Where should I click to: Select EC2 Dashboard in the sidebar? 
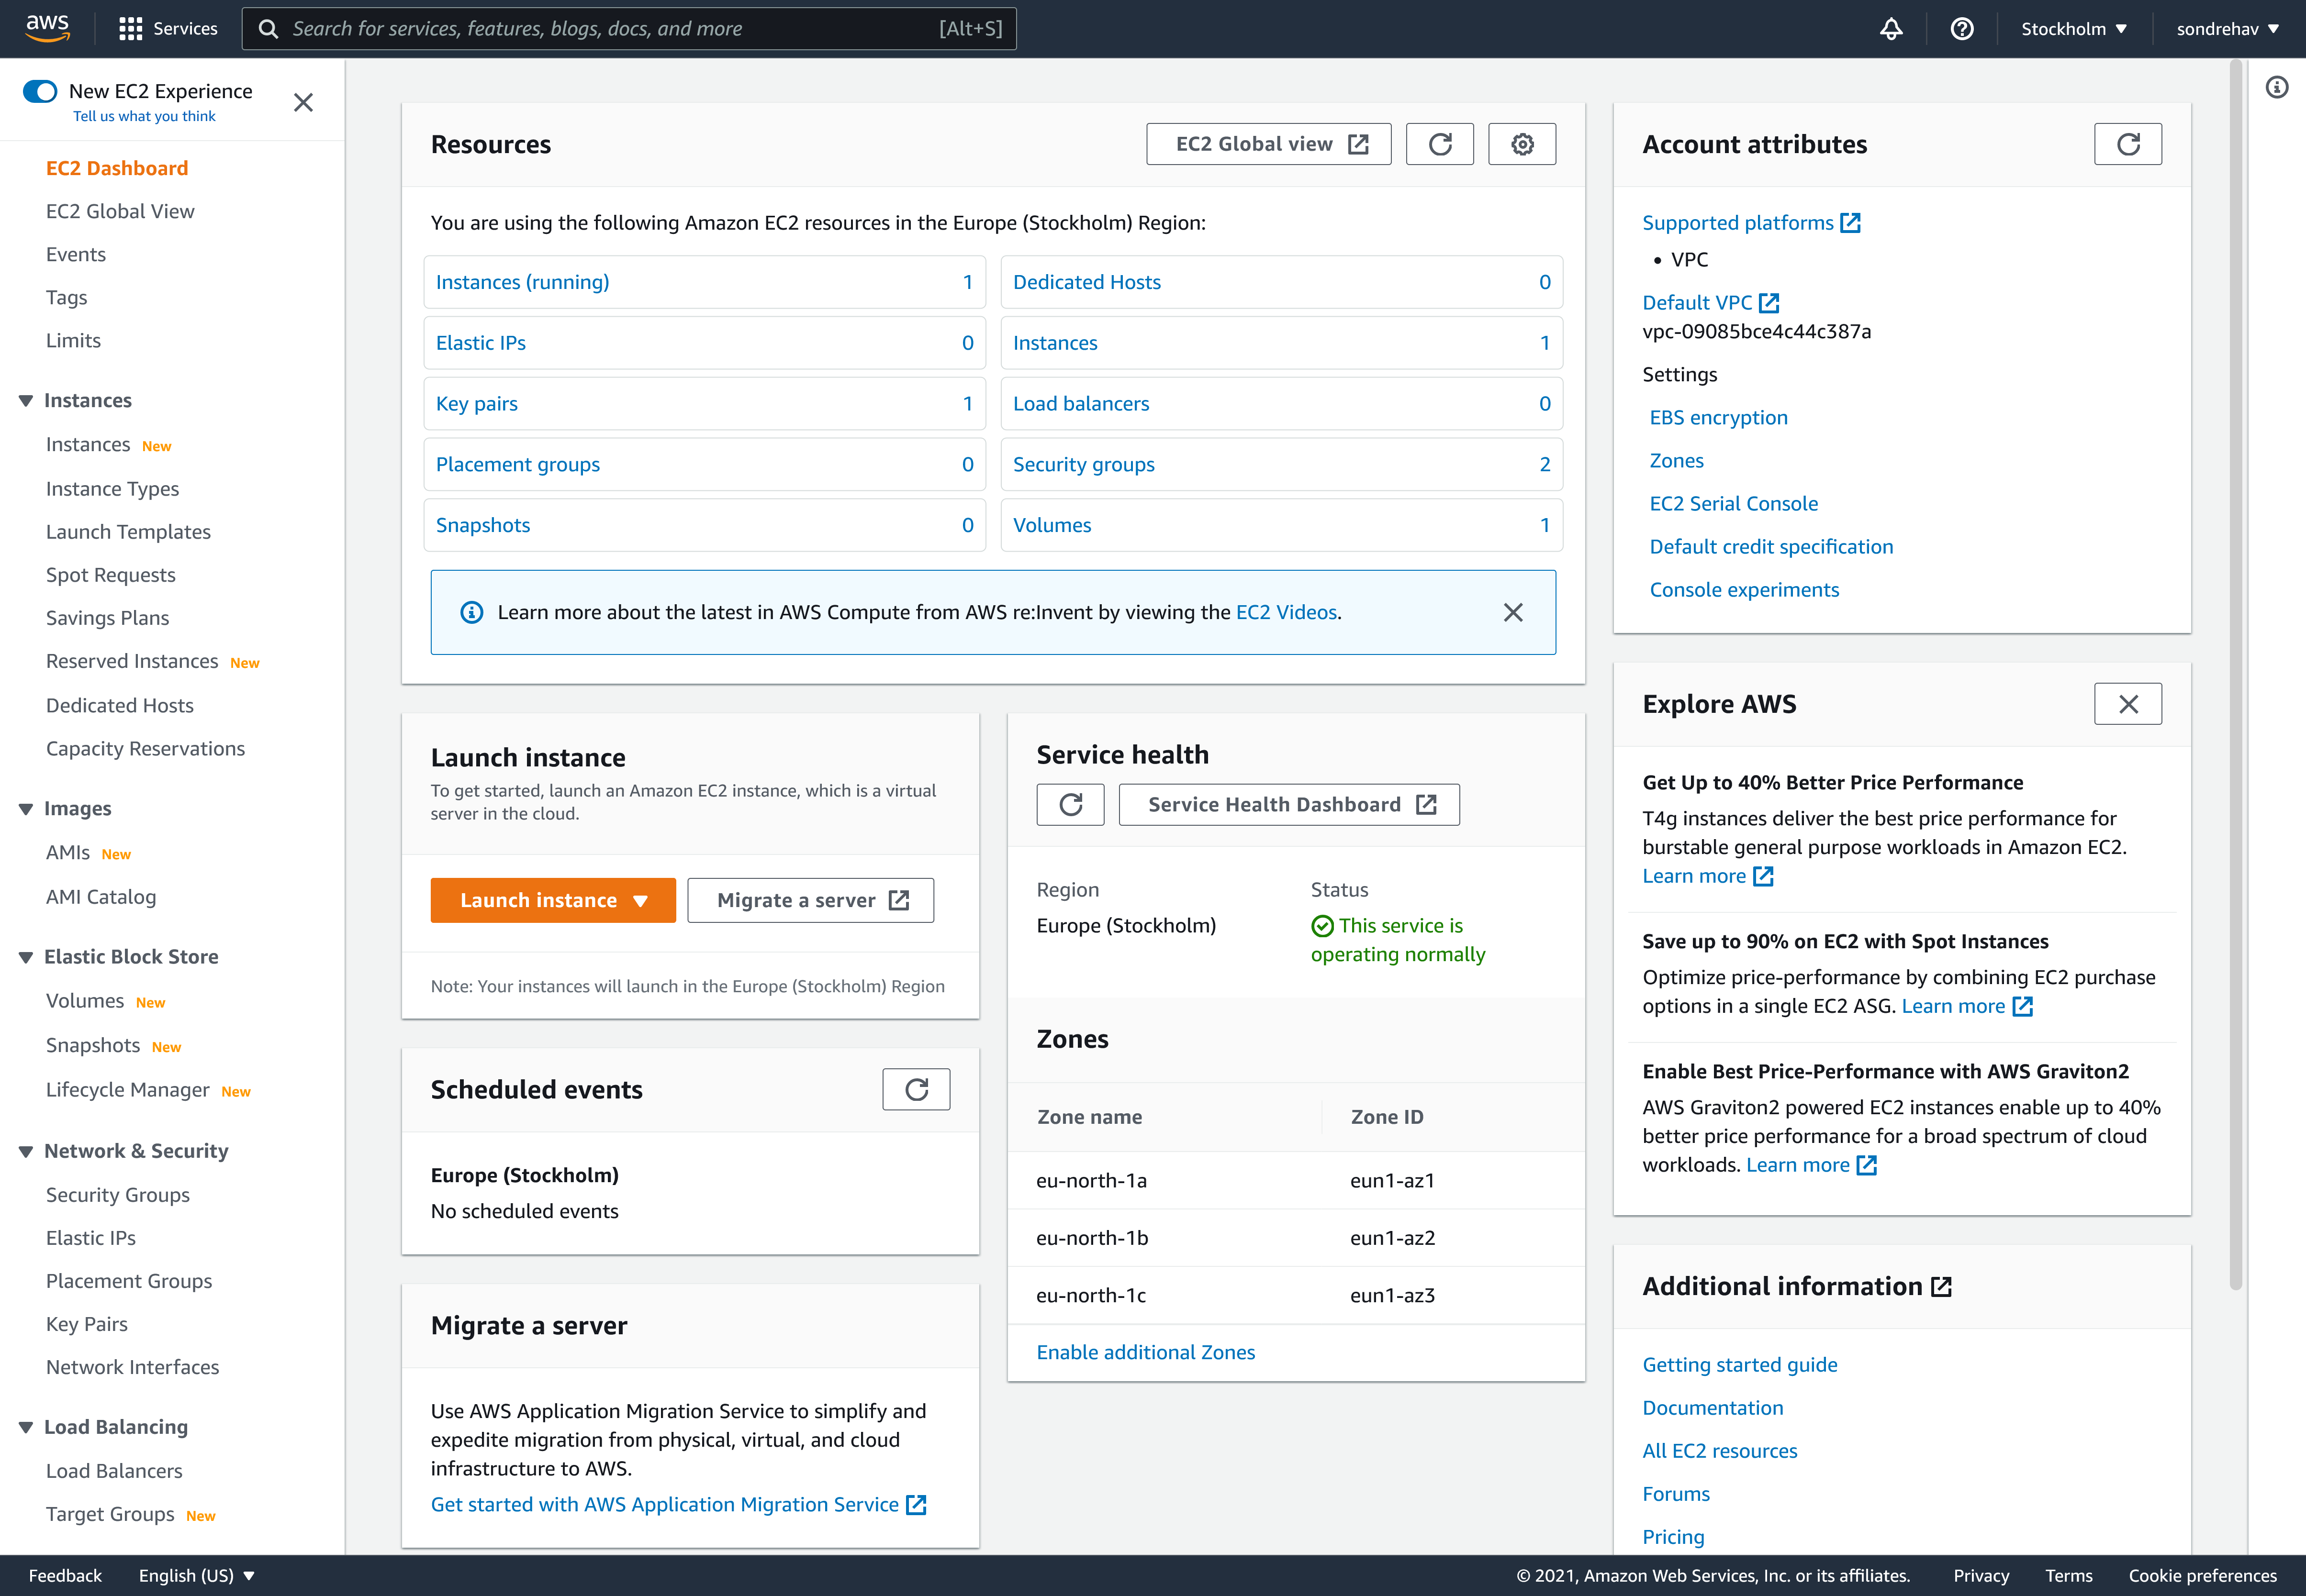point(117,167)
